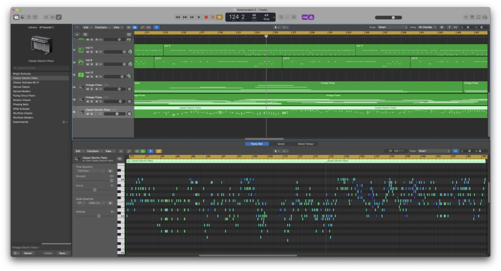501x271 pixels.
Task: Open the Mixer from the control bar
Action: (52, 17)
